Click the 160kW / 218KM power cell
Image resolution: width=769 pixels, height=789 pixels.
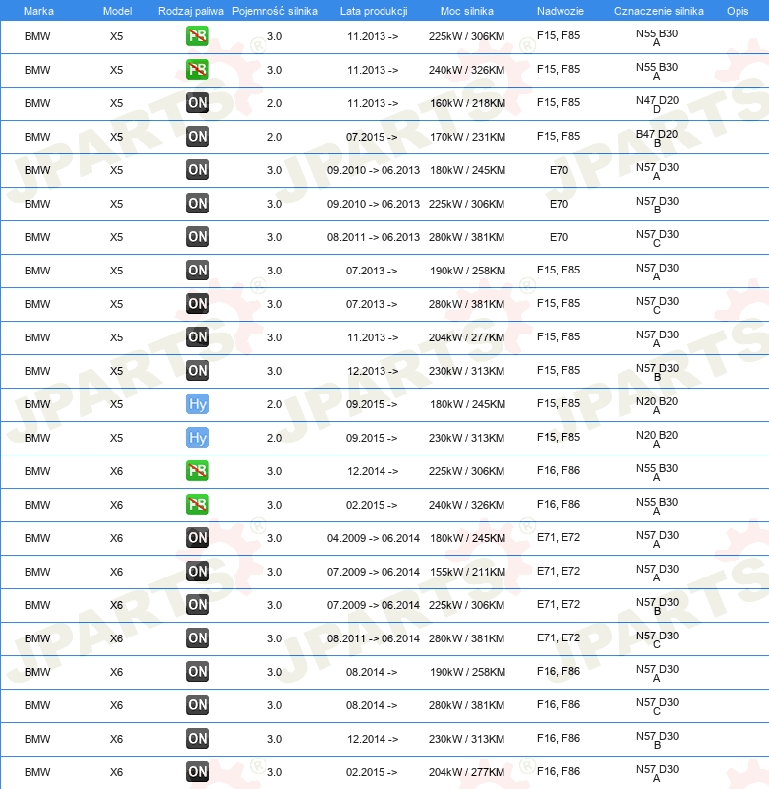(x=467, y=103)
